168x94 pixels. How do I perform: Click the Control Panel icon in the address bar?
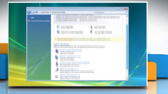(37, 12)
